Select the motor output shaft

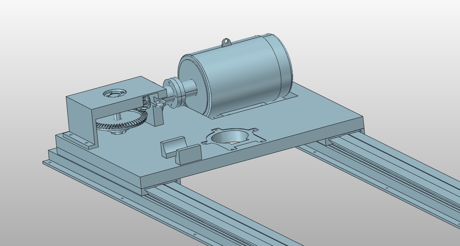tap(190, 88)
